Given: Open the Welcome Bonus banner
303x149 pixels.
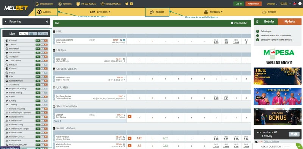Looking at the screenshot, I should point(278,116).
